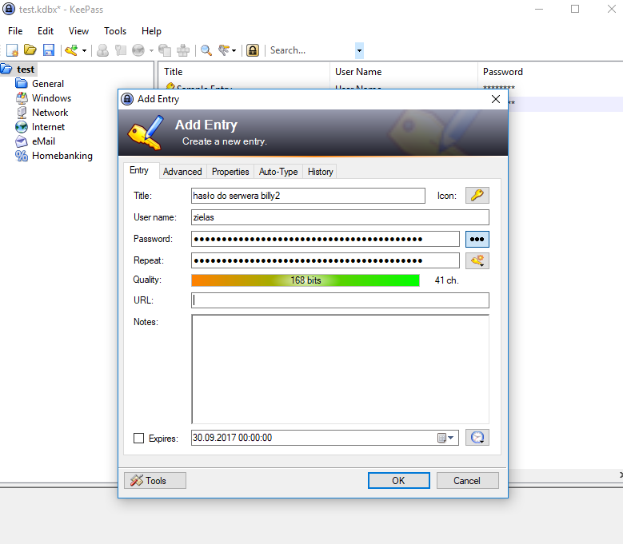Viewport: 623px width, 544px height.
Task: Click the Cancel button
Action: pos(467,481)
